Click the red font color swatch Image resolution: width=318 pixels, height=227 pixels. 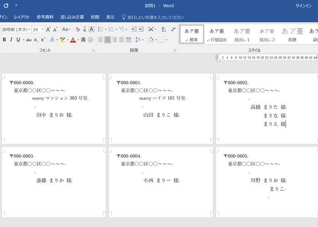tap(73, 40)
